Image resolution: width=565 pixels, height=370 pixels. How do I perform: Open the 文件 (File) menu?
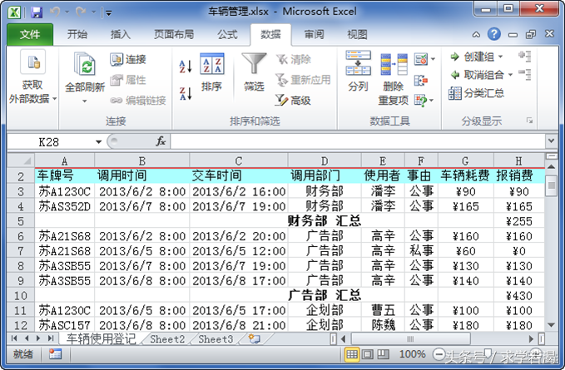(x=30, y=35)
